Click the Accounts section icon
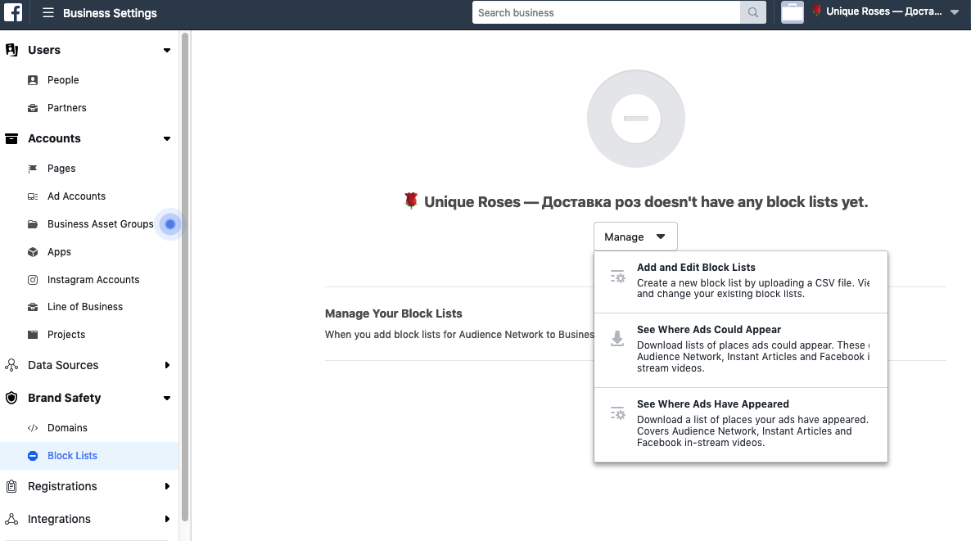 coord(11,138)
